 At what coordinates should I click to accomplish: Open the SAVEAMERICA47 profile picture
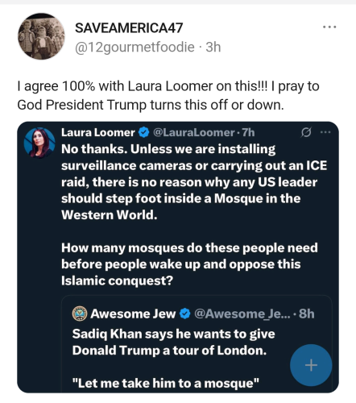(41, 36)
